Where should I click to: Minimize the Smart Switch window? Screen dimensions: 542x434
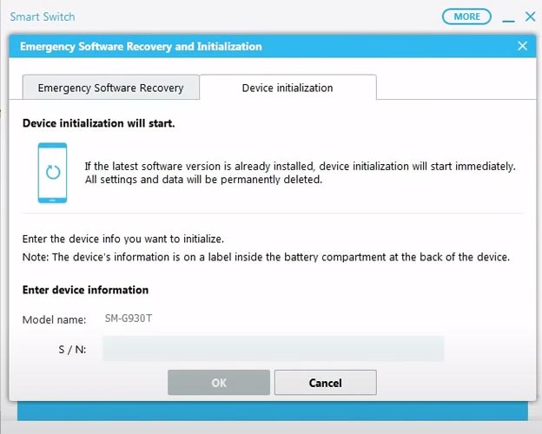tap(508, 21)
